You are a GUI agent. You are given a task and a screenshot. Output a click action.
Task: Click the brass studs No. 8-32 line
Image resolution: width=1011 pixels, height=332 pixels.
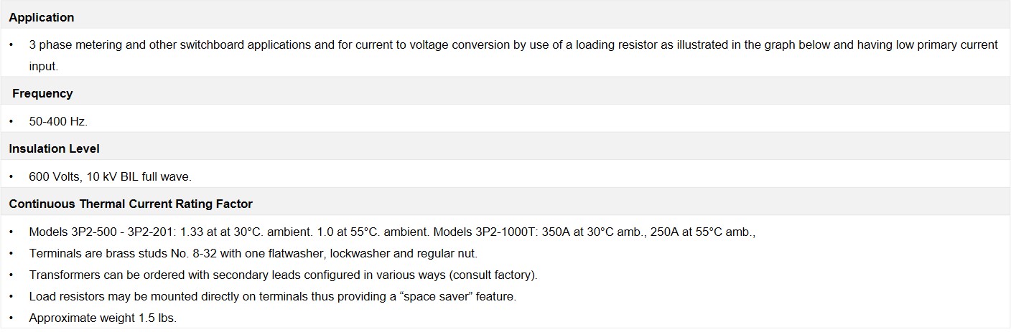point(253,253)
